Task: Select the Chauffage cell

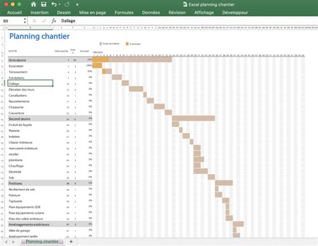Action: (30, 166)
